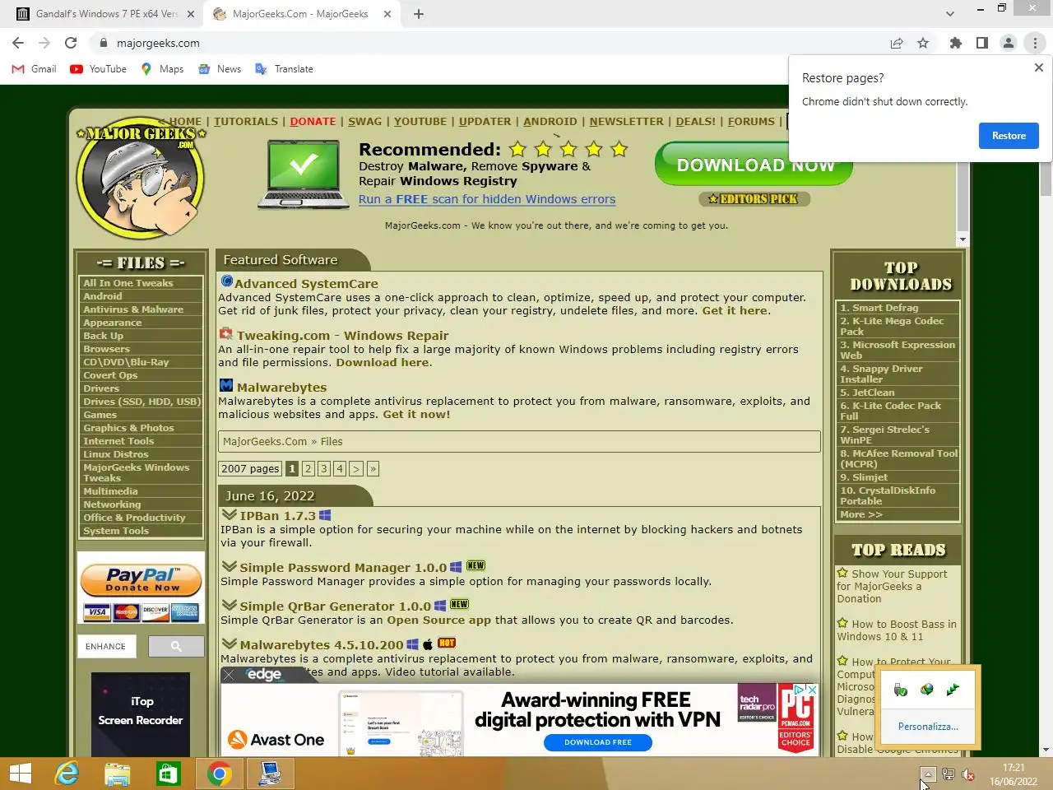Open the TUTORIALS menu item
This screenshot has height=790, width=1053.
246,121
